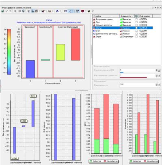Click the highlighted overlapping windows toolbar icon
Viewport: 162px width, 165px height.
coord(78,11)
